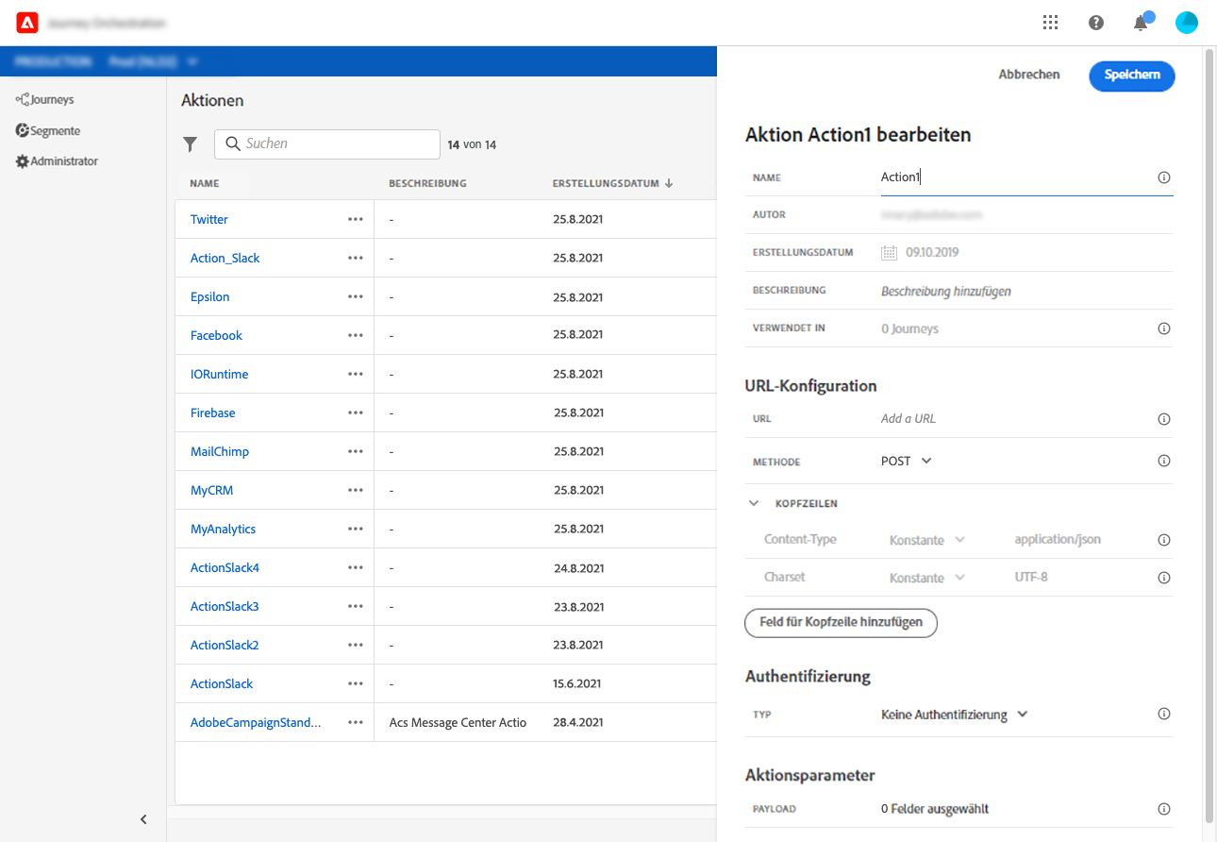1217x842 pixels.
Task: Open the Twitter action link
Action: [209, 219]
